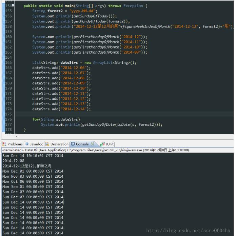The height and width of the screenshot is (236, 235).
Task: Click the editor horizontal scrollbar left arrow
Action: coord(17,136)
